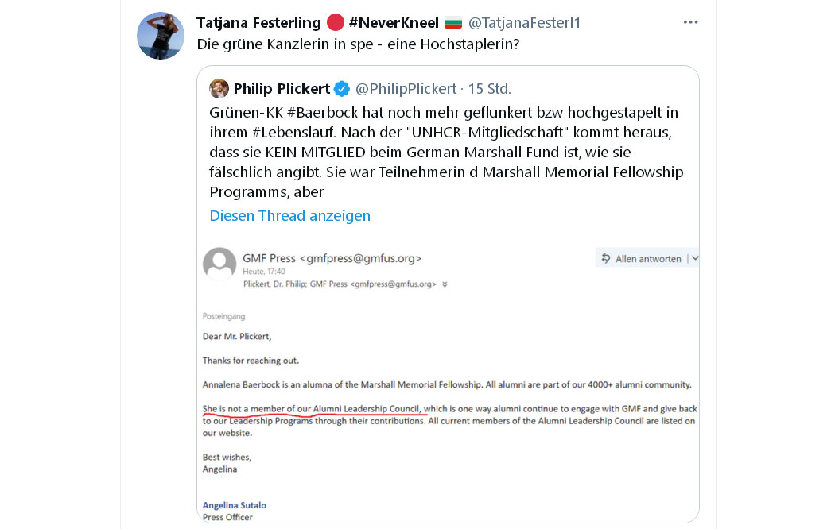Click the Philip Plickert display name
Viewport: 835px width, 529px height.
(x=282, y=89)
